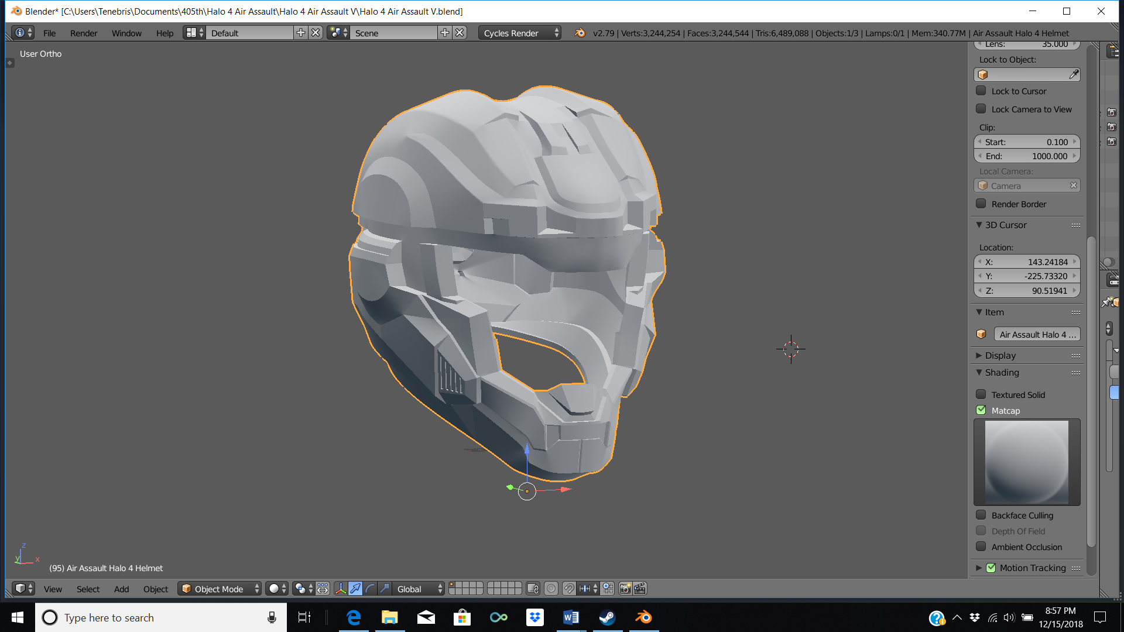Screen dimensions: 1124x632
Task: Disable the Matcap checkbox
Action: click(981, 410)
